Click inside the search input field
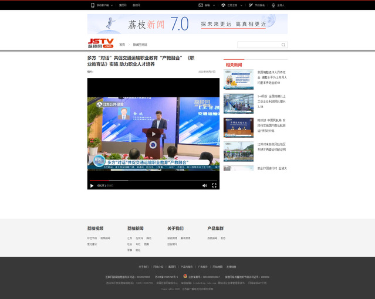Image resolution: width=375 pixels, height=299 pixels. tap(258, 45)
